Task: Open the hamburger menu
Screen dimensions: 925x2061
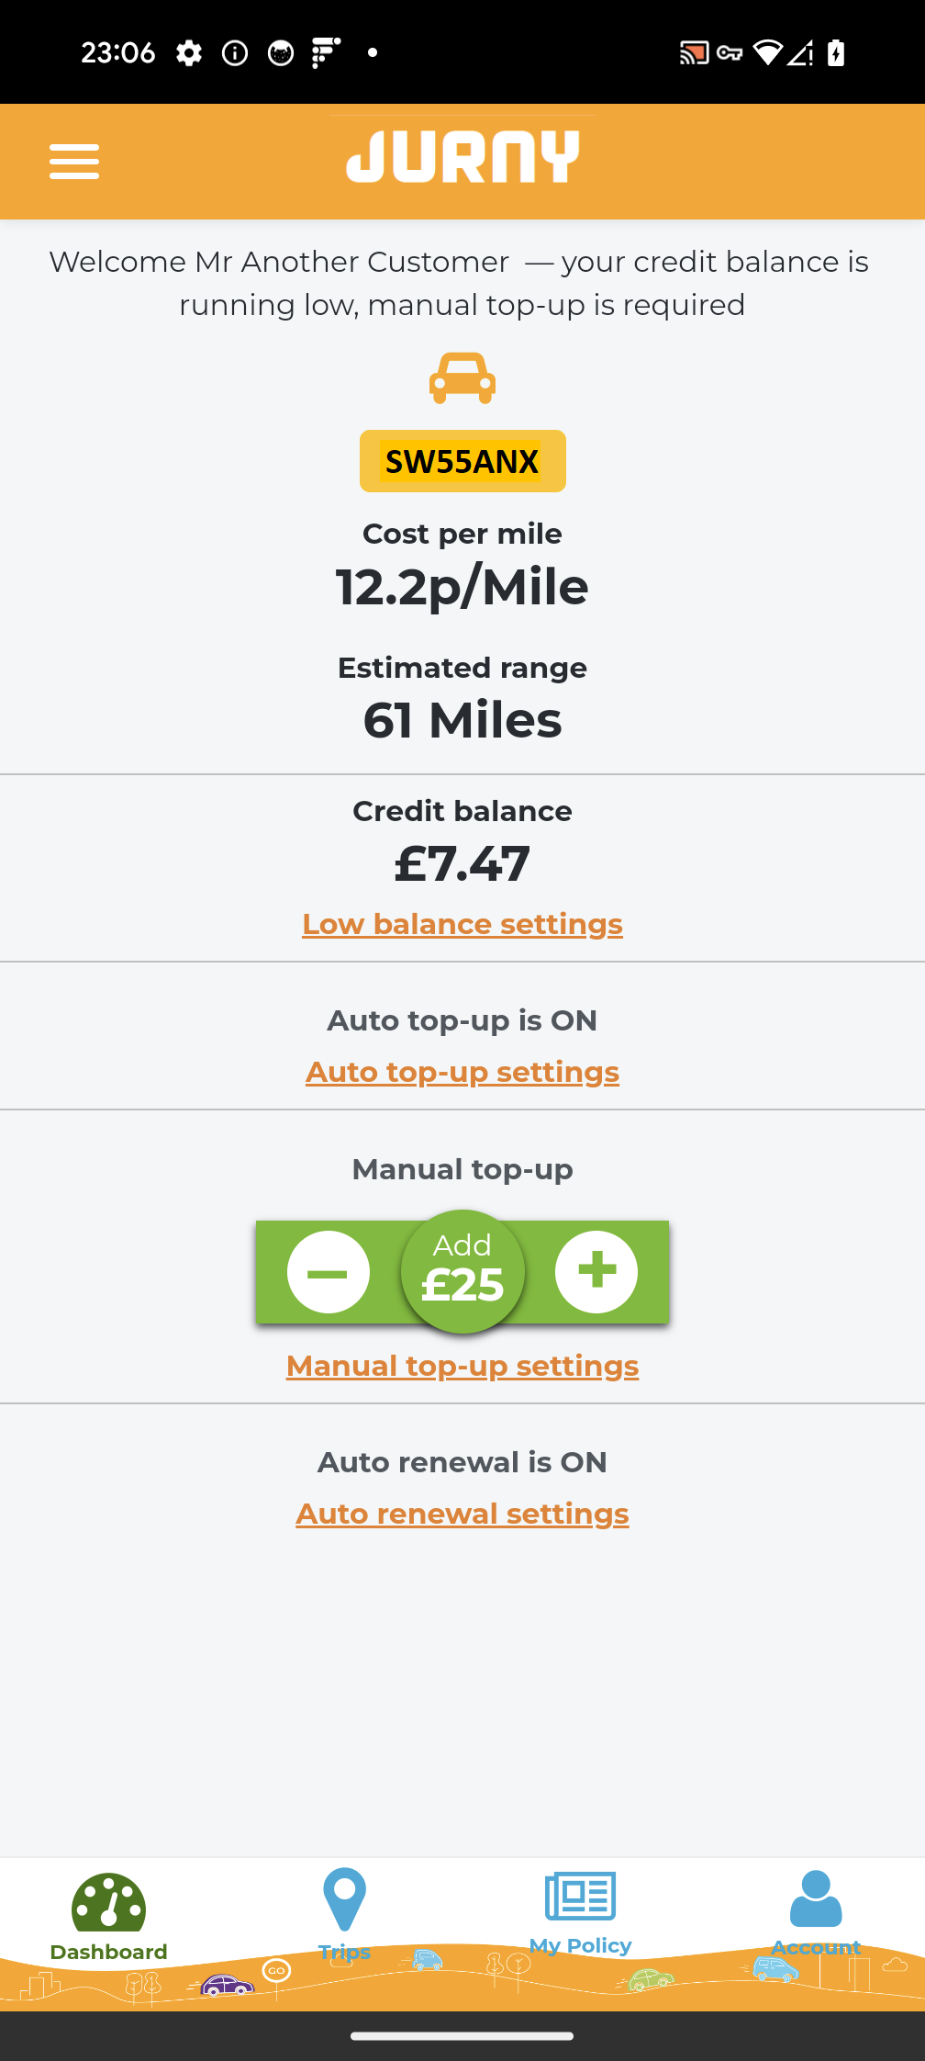Action: coord(74,162)
